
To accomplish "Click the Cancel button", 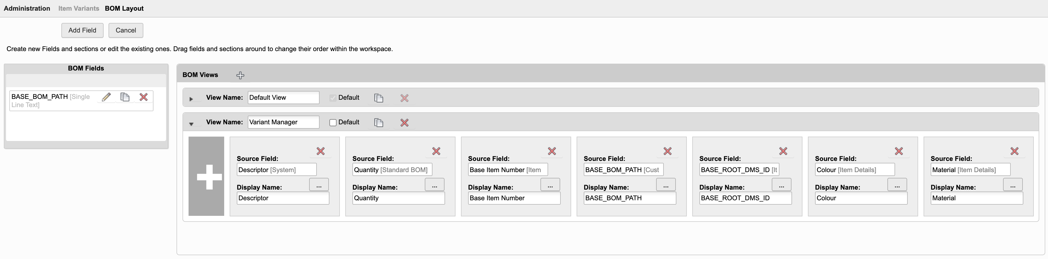I will coord(126,30).
